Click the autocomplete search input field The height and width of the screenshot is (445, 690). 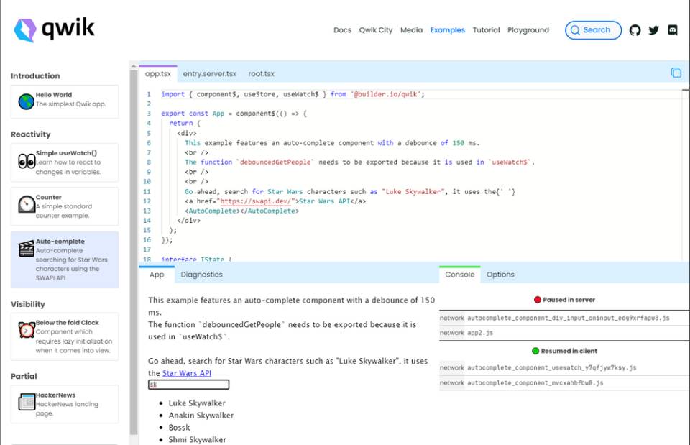[x=188, y=385]
